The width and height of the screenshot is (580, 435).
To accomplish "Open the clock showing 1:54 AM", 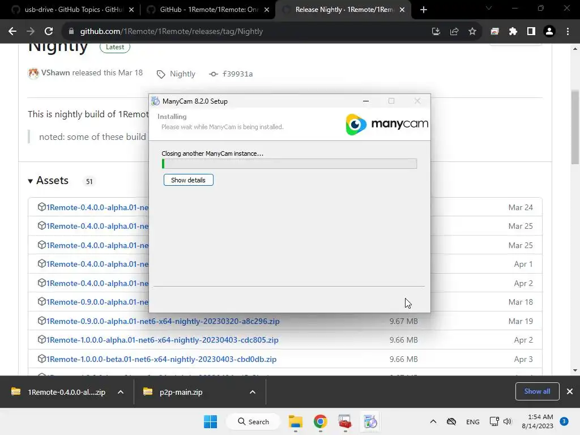I will [538, 421].
